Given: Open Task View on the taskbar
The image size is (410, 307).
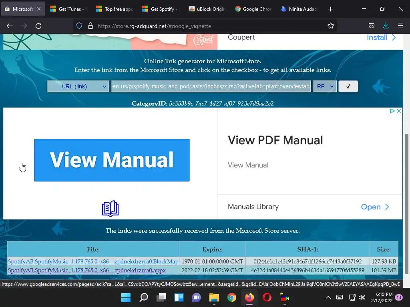Looking at the screenshot, I should (161, 297).
